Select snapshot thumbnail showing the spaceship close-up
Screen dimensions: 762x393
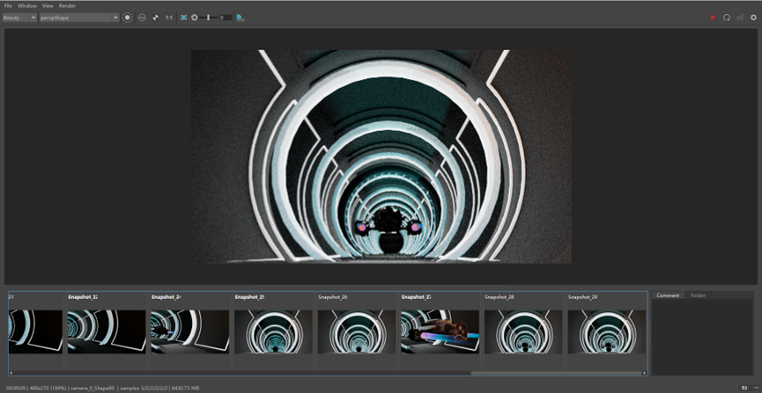(x=440, y=331)
